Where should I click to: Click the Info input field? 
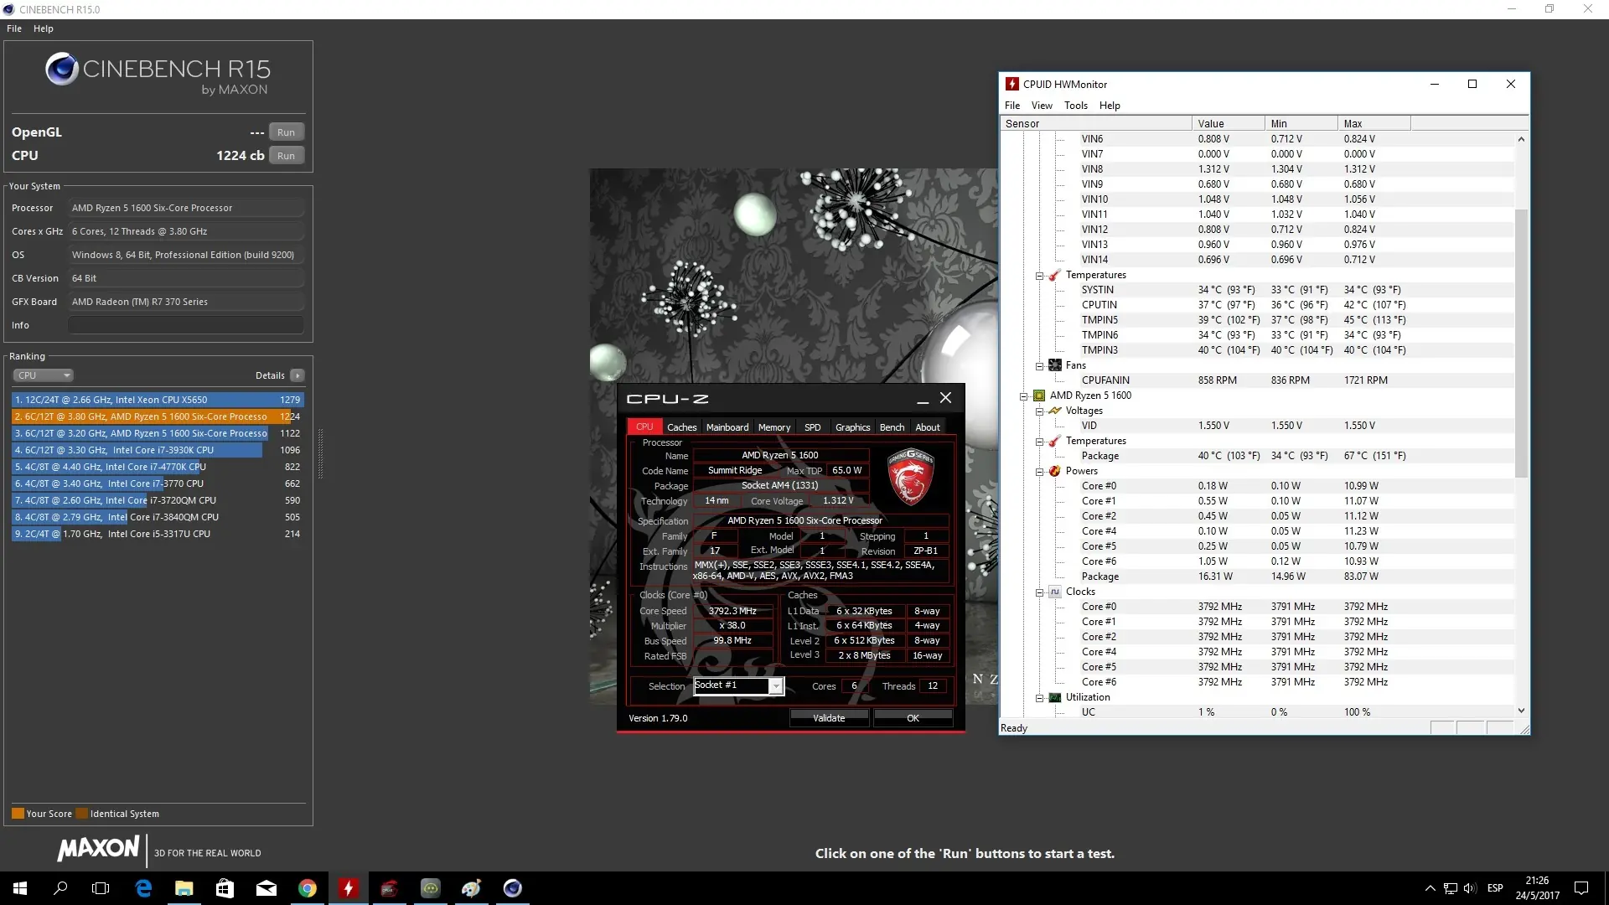pos(185,325)
